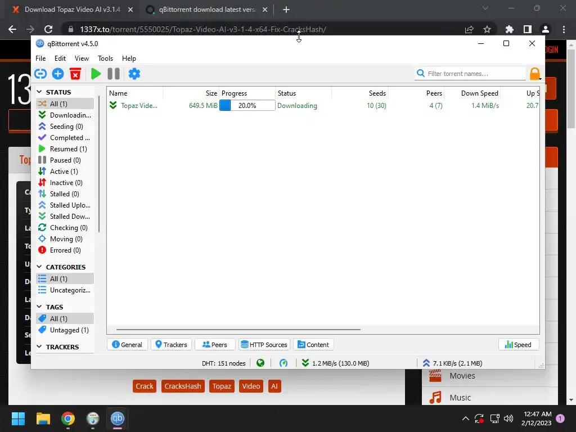Image resolution: width=576 pixels, height=432 pixels.
Task: Open the Options gear icon
Action: click(x=134, y=74)
